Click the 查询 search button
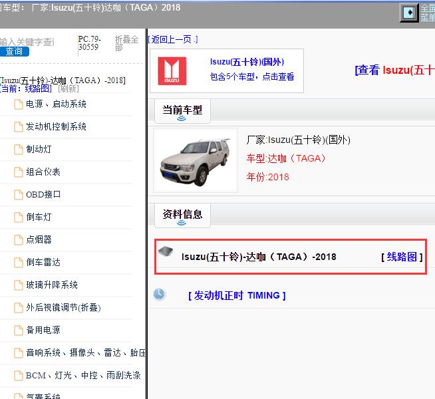435x399 pixels. pyautogui.click(x=14, y=52)
